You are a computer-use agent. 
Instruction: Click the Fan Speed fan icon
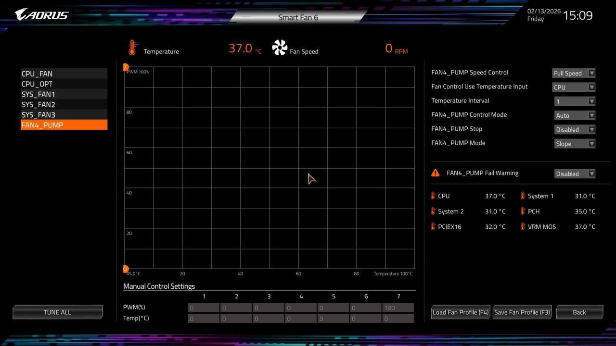pyautogui.click(x=280, y=48)
